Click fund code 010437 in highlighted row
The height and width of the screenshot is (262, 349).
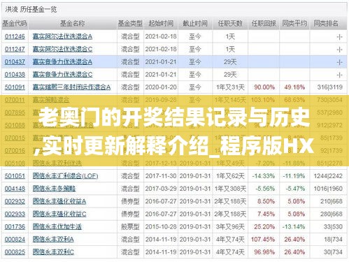pos(15,61)
